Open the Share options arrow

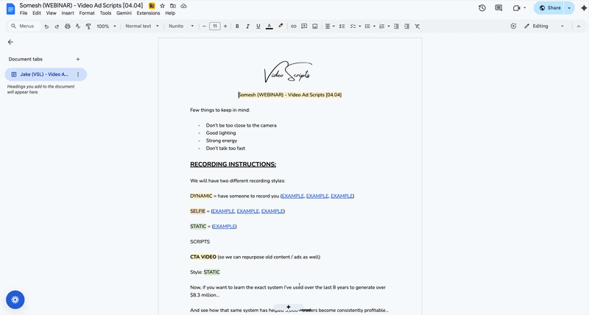[x=569, y=8]
